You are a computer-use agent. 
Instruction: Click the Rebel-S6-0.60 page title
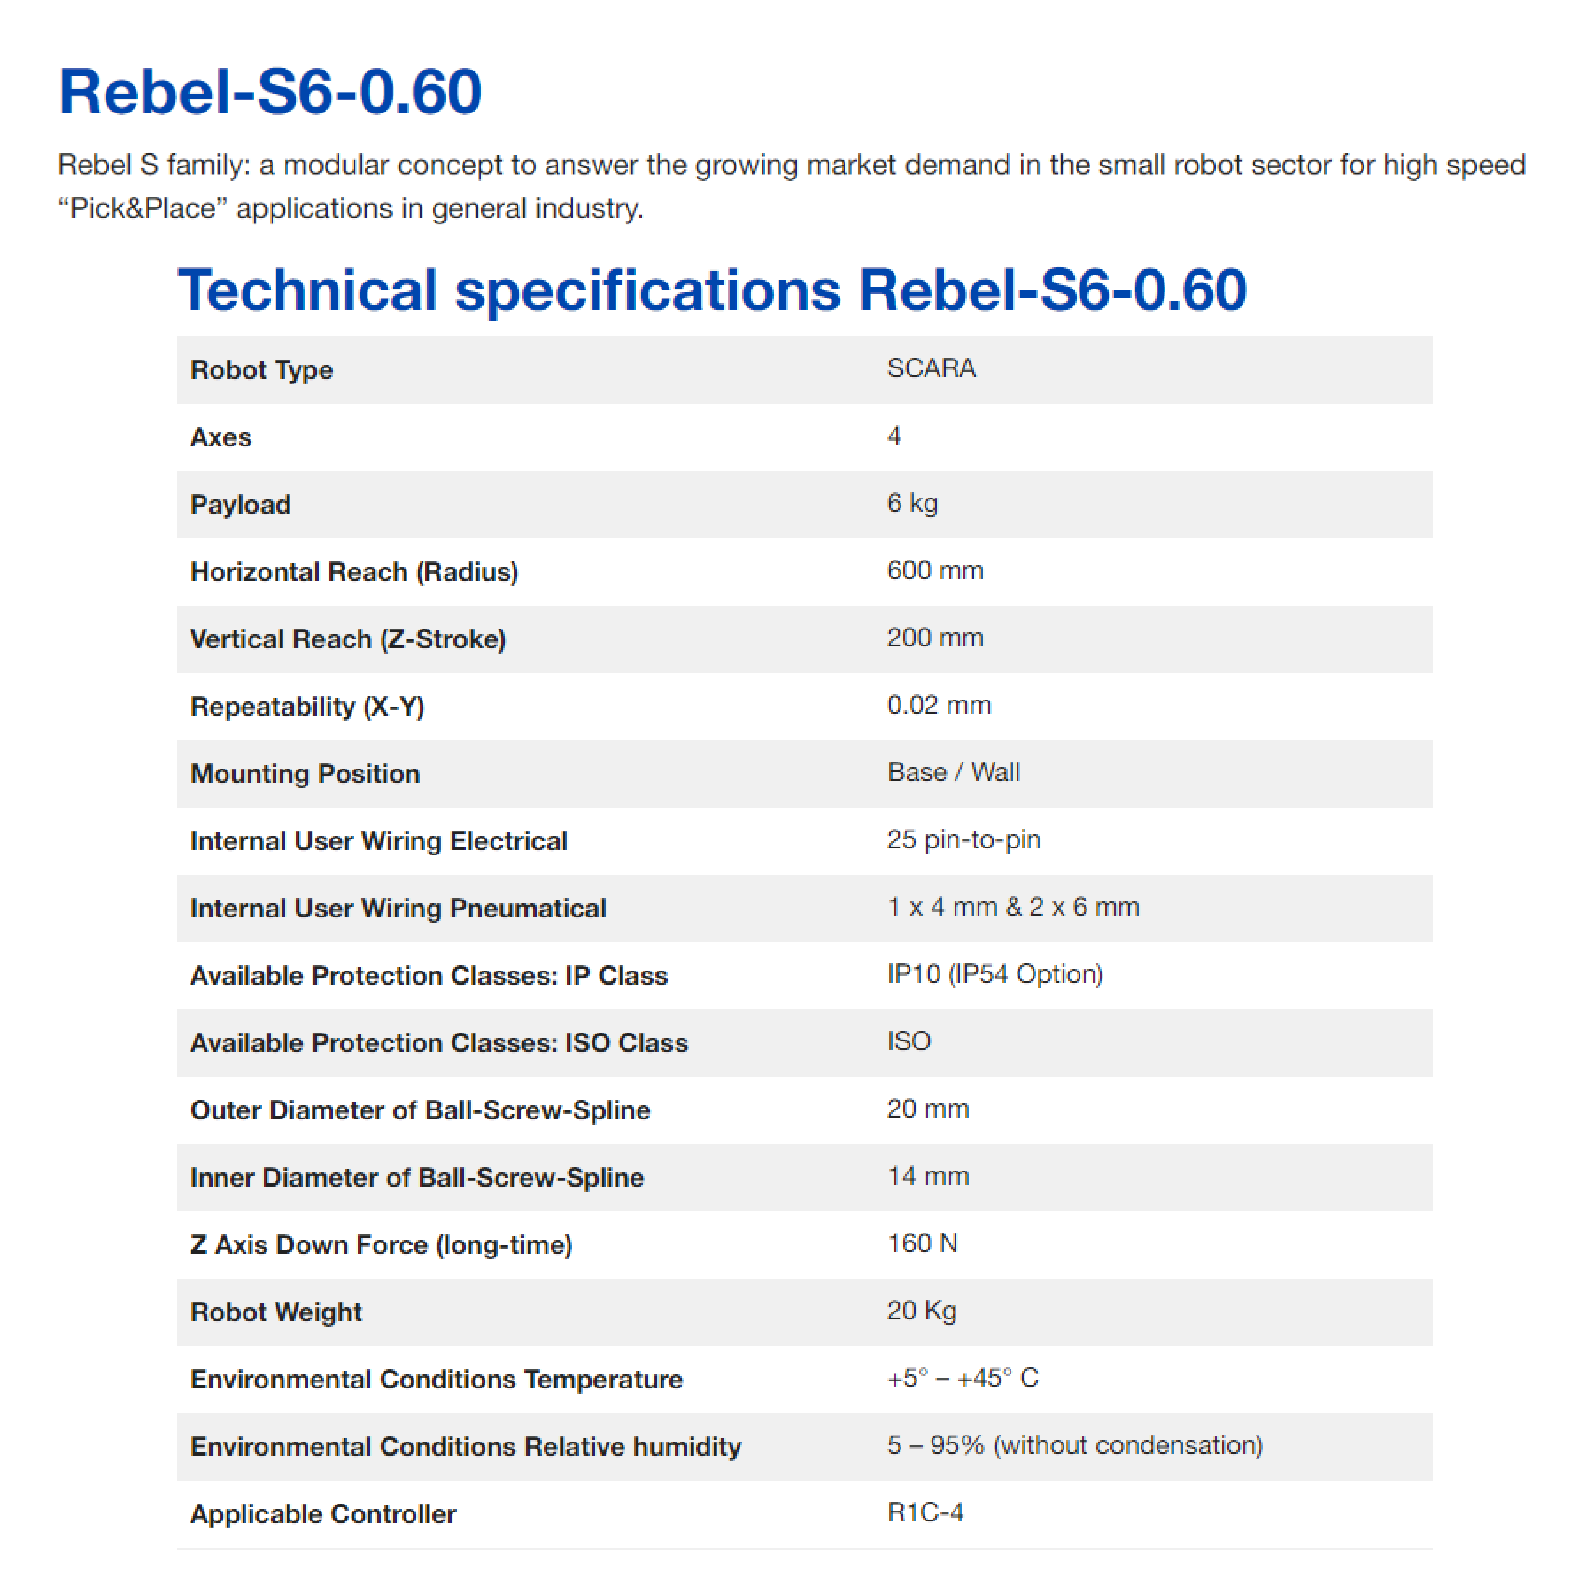[x=270, y=91]
